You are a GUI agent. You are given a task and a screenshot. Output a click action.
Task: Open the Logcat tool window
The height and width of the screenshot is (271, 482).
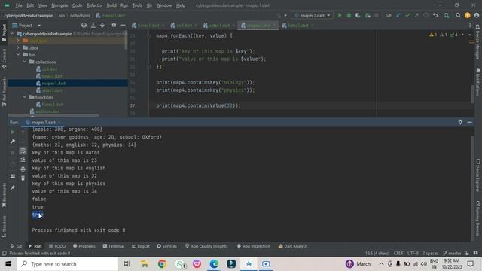(x=141, y=246)
